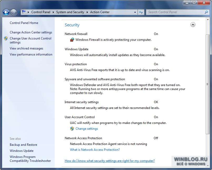This screenshot has width=212, height=170.
Task: Open What is Network Access Protection?
Action: click(x=95, y=150)
